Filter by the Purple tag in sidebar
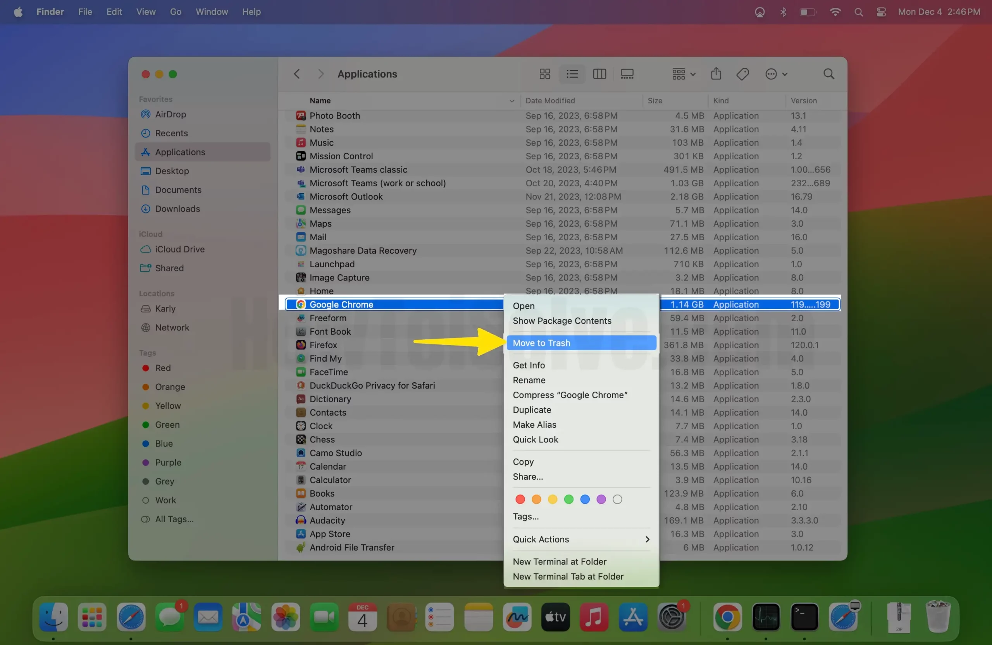Image resolution: width=992 pixels, height=645 pixels. point(203,463)
